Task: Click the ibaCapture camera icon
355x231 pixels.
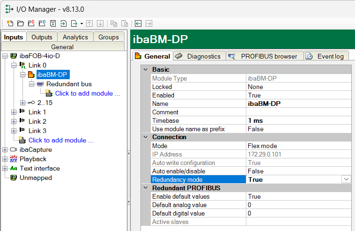Action: [14, 149]
